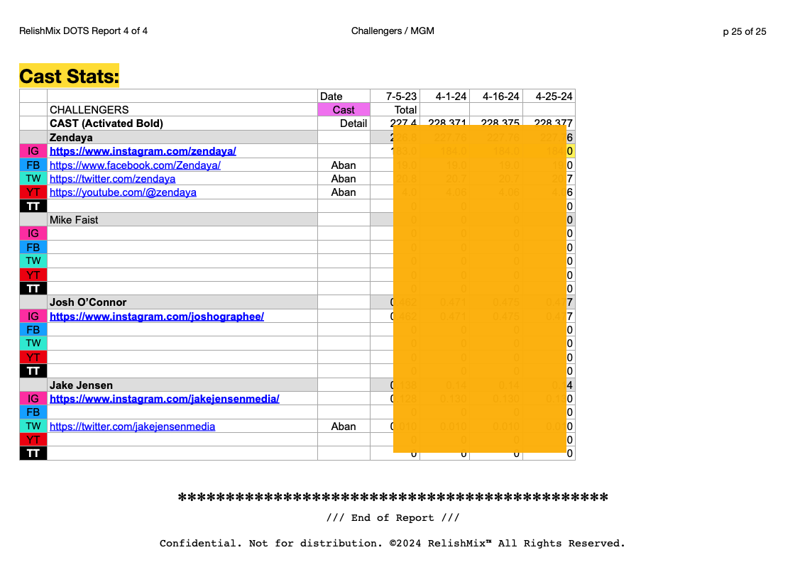Open the jakejensenmedia Instagram link
Image resolution: width=795 pixels, height=572 pixels.
164,399
